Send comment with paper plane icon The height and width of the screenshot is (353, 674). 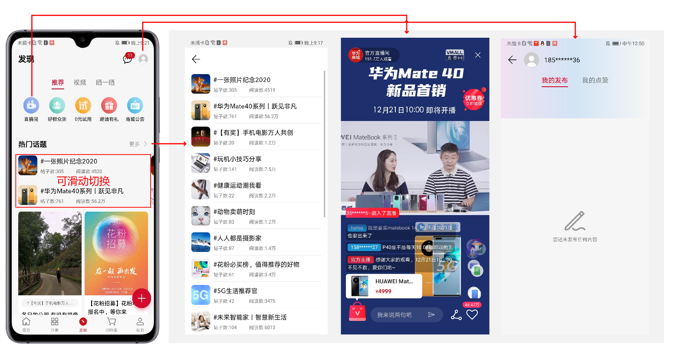point(431,315)
